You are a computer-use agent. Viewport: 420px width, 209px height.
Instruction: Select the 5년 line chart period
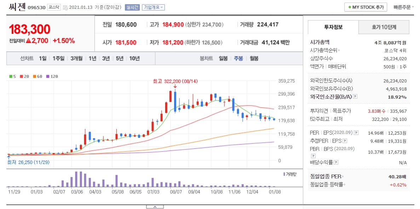120,59
